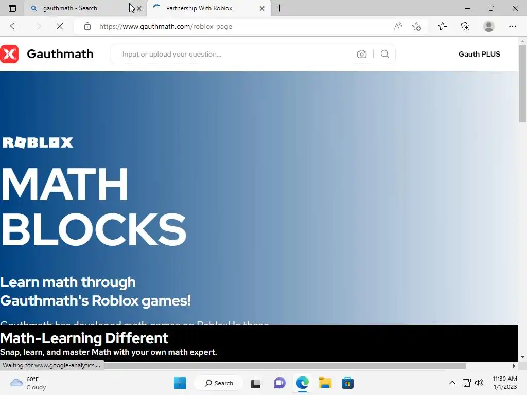Click the MATH BLOCKS heading

tap(94, 207)
